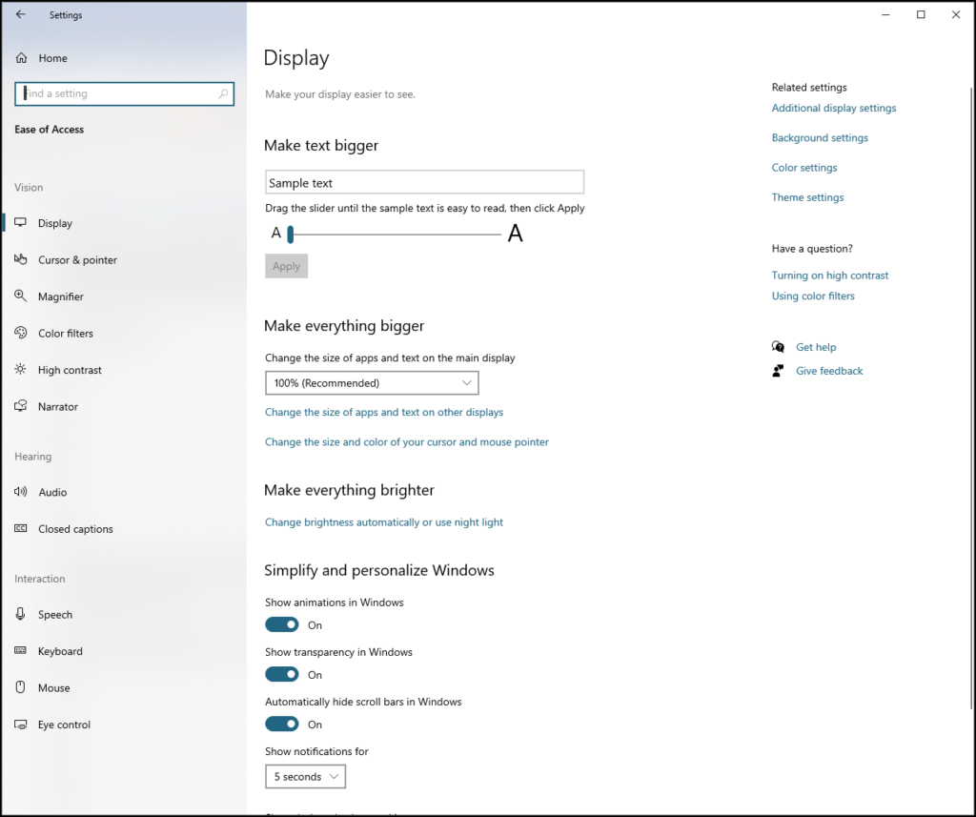
Task: Click the Home house icon
Action: 21,58
